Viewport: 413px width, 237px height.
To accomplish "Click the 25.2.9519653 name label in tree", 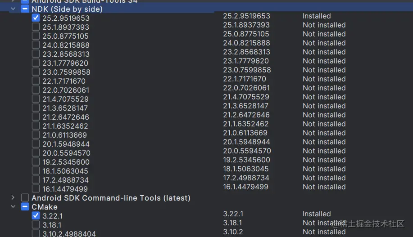I will click(66, 18).
